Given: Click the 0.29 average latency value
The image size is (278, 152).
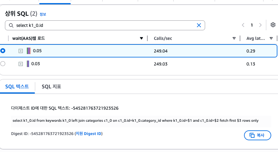Looking at the screenshot, I should 251,51.
